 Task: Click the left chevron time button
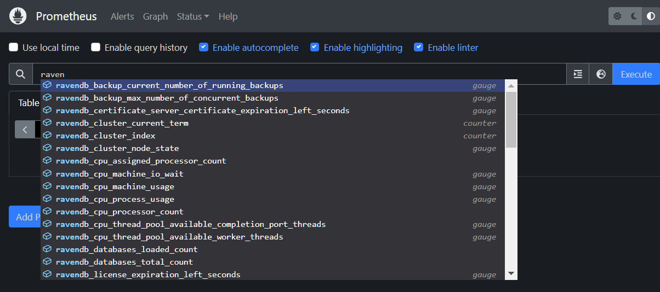pyautogui.click(x=25, y=130)
